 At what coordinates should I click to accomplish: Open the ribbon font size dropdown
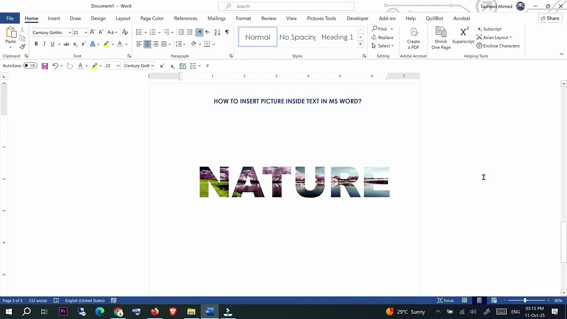[x=85, y=33]
